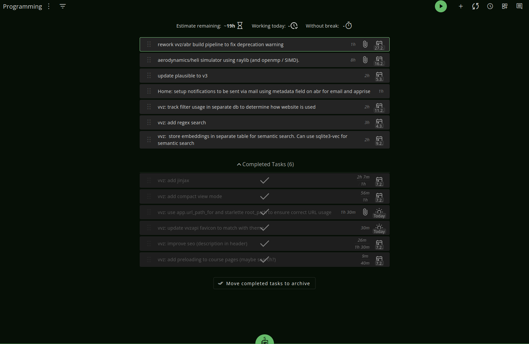Start tracking with the green play button

click(x=441, y=6)
